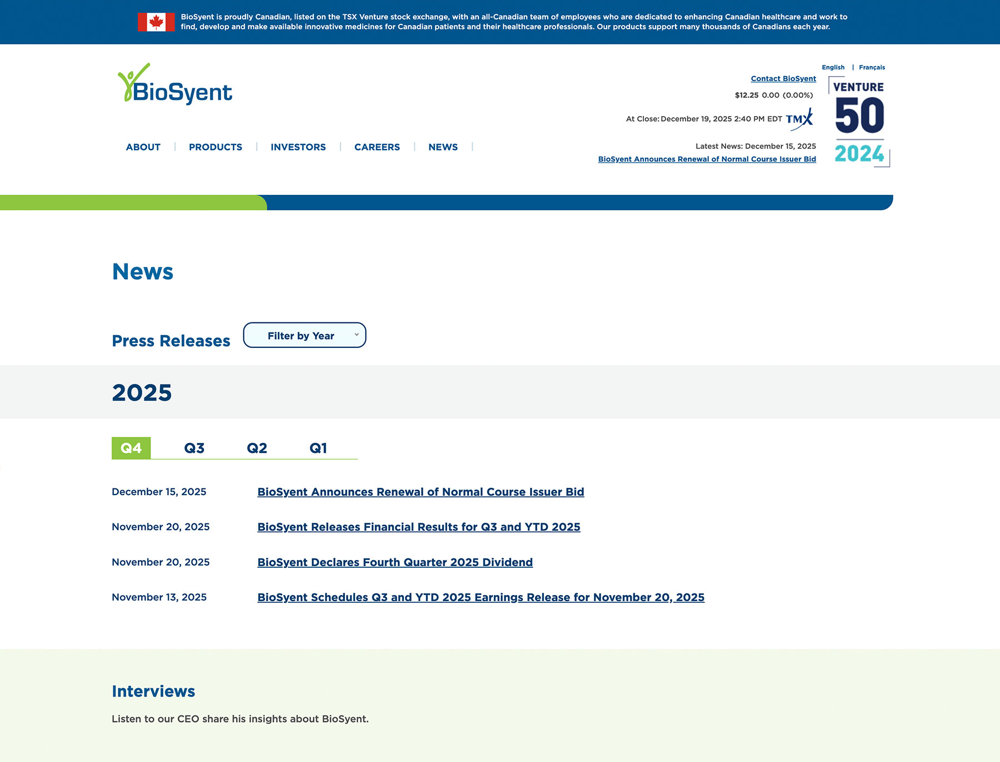Image resolution: width=1000 pixels, height=762 pixels.
Task: Show Q1 press releases
Action: click(318, 448)
